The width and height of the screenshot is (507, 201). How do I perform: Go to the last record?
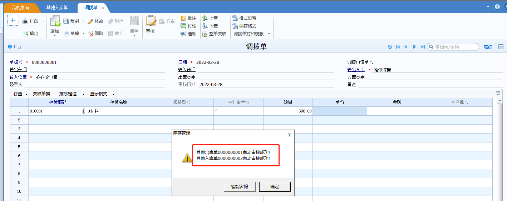[x=423, y=47]
